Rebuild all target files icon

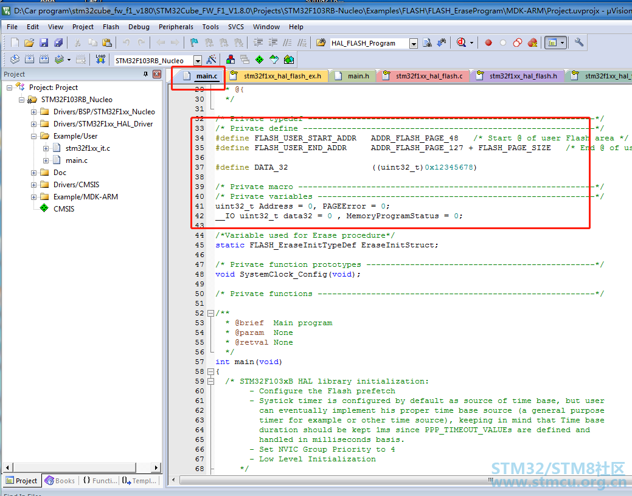[44, 60]
